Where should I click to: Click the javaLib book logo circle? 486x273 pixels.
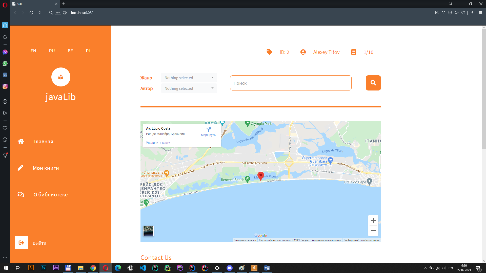61,77
